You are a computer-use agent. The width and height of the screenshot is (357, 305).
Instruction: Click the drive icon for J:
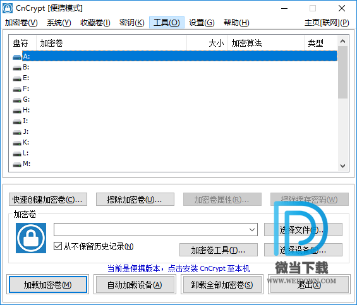tap(17, 132)
